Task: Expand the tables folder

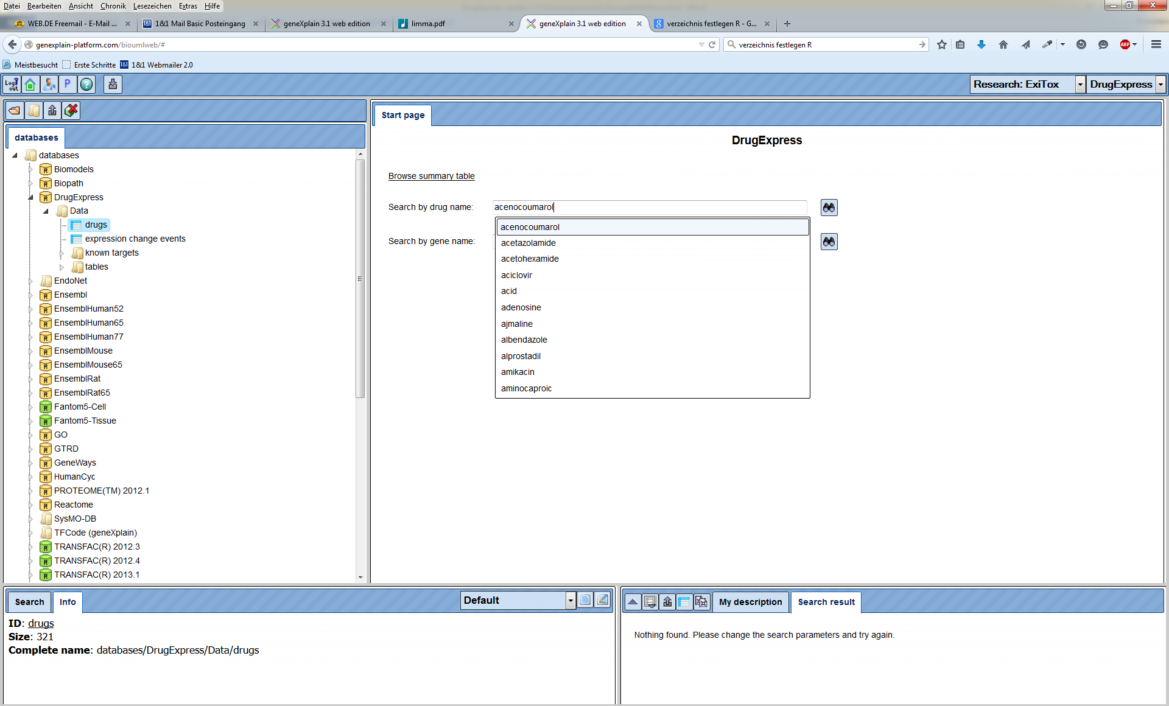Action: [x=61, y=267]
